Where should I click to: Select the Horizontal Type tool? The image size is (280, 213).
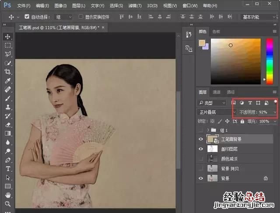click(8, 168)
